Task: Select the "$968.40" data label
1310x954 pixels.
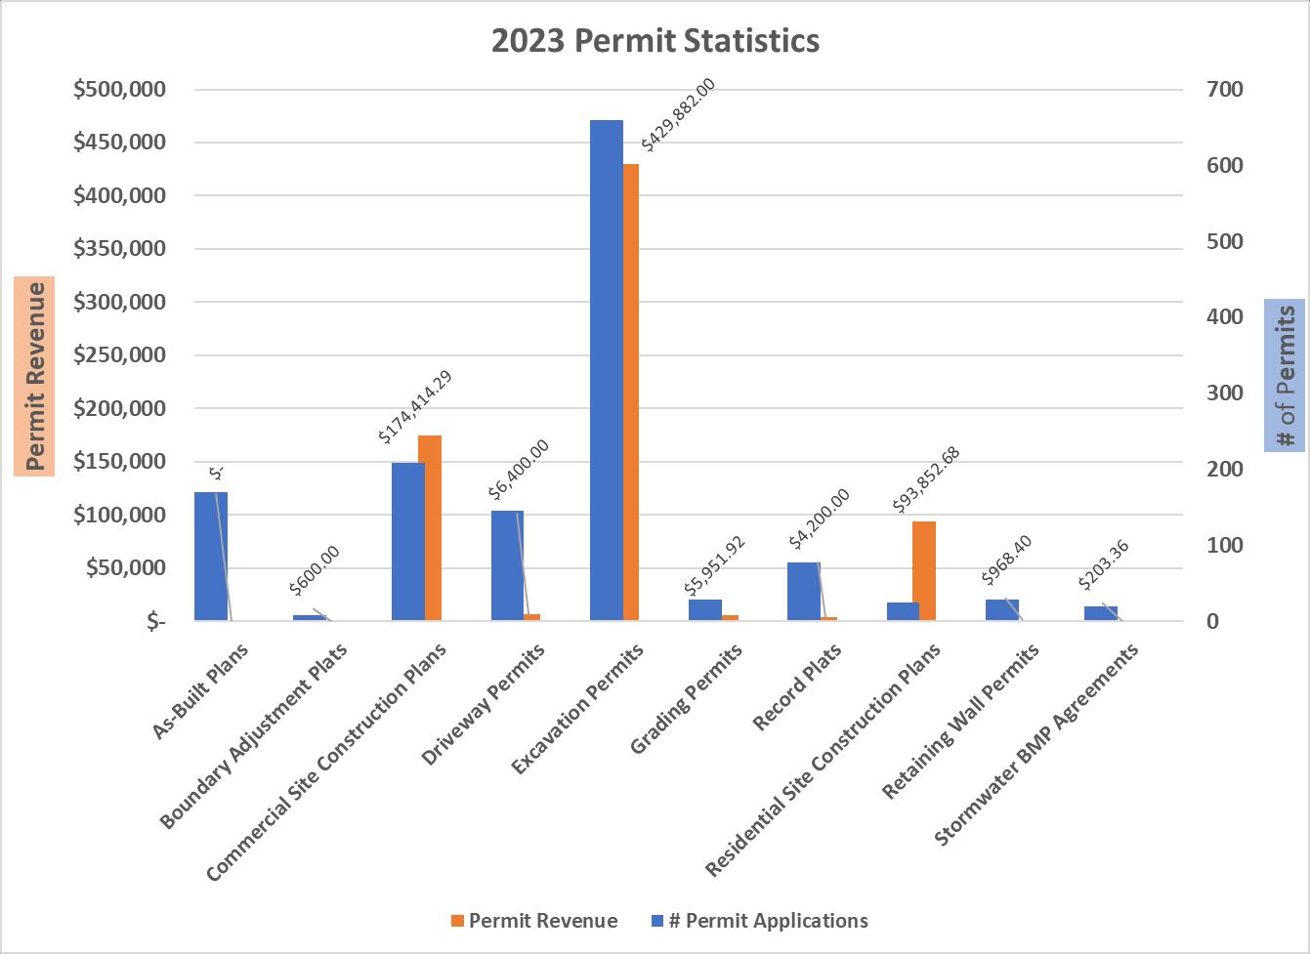Action: [1006, 560]
